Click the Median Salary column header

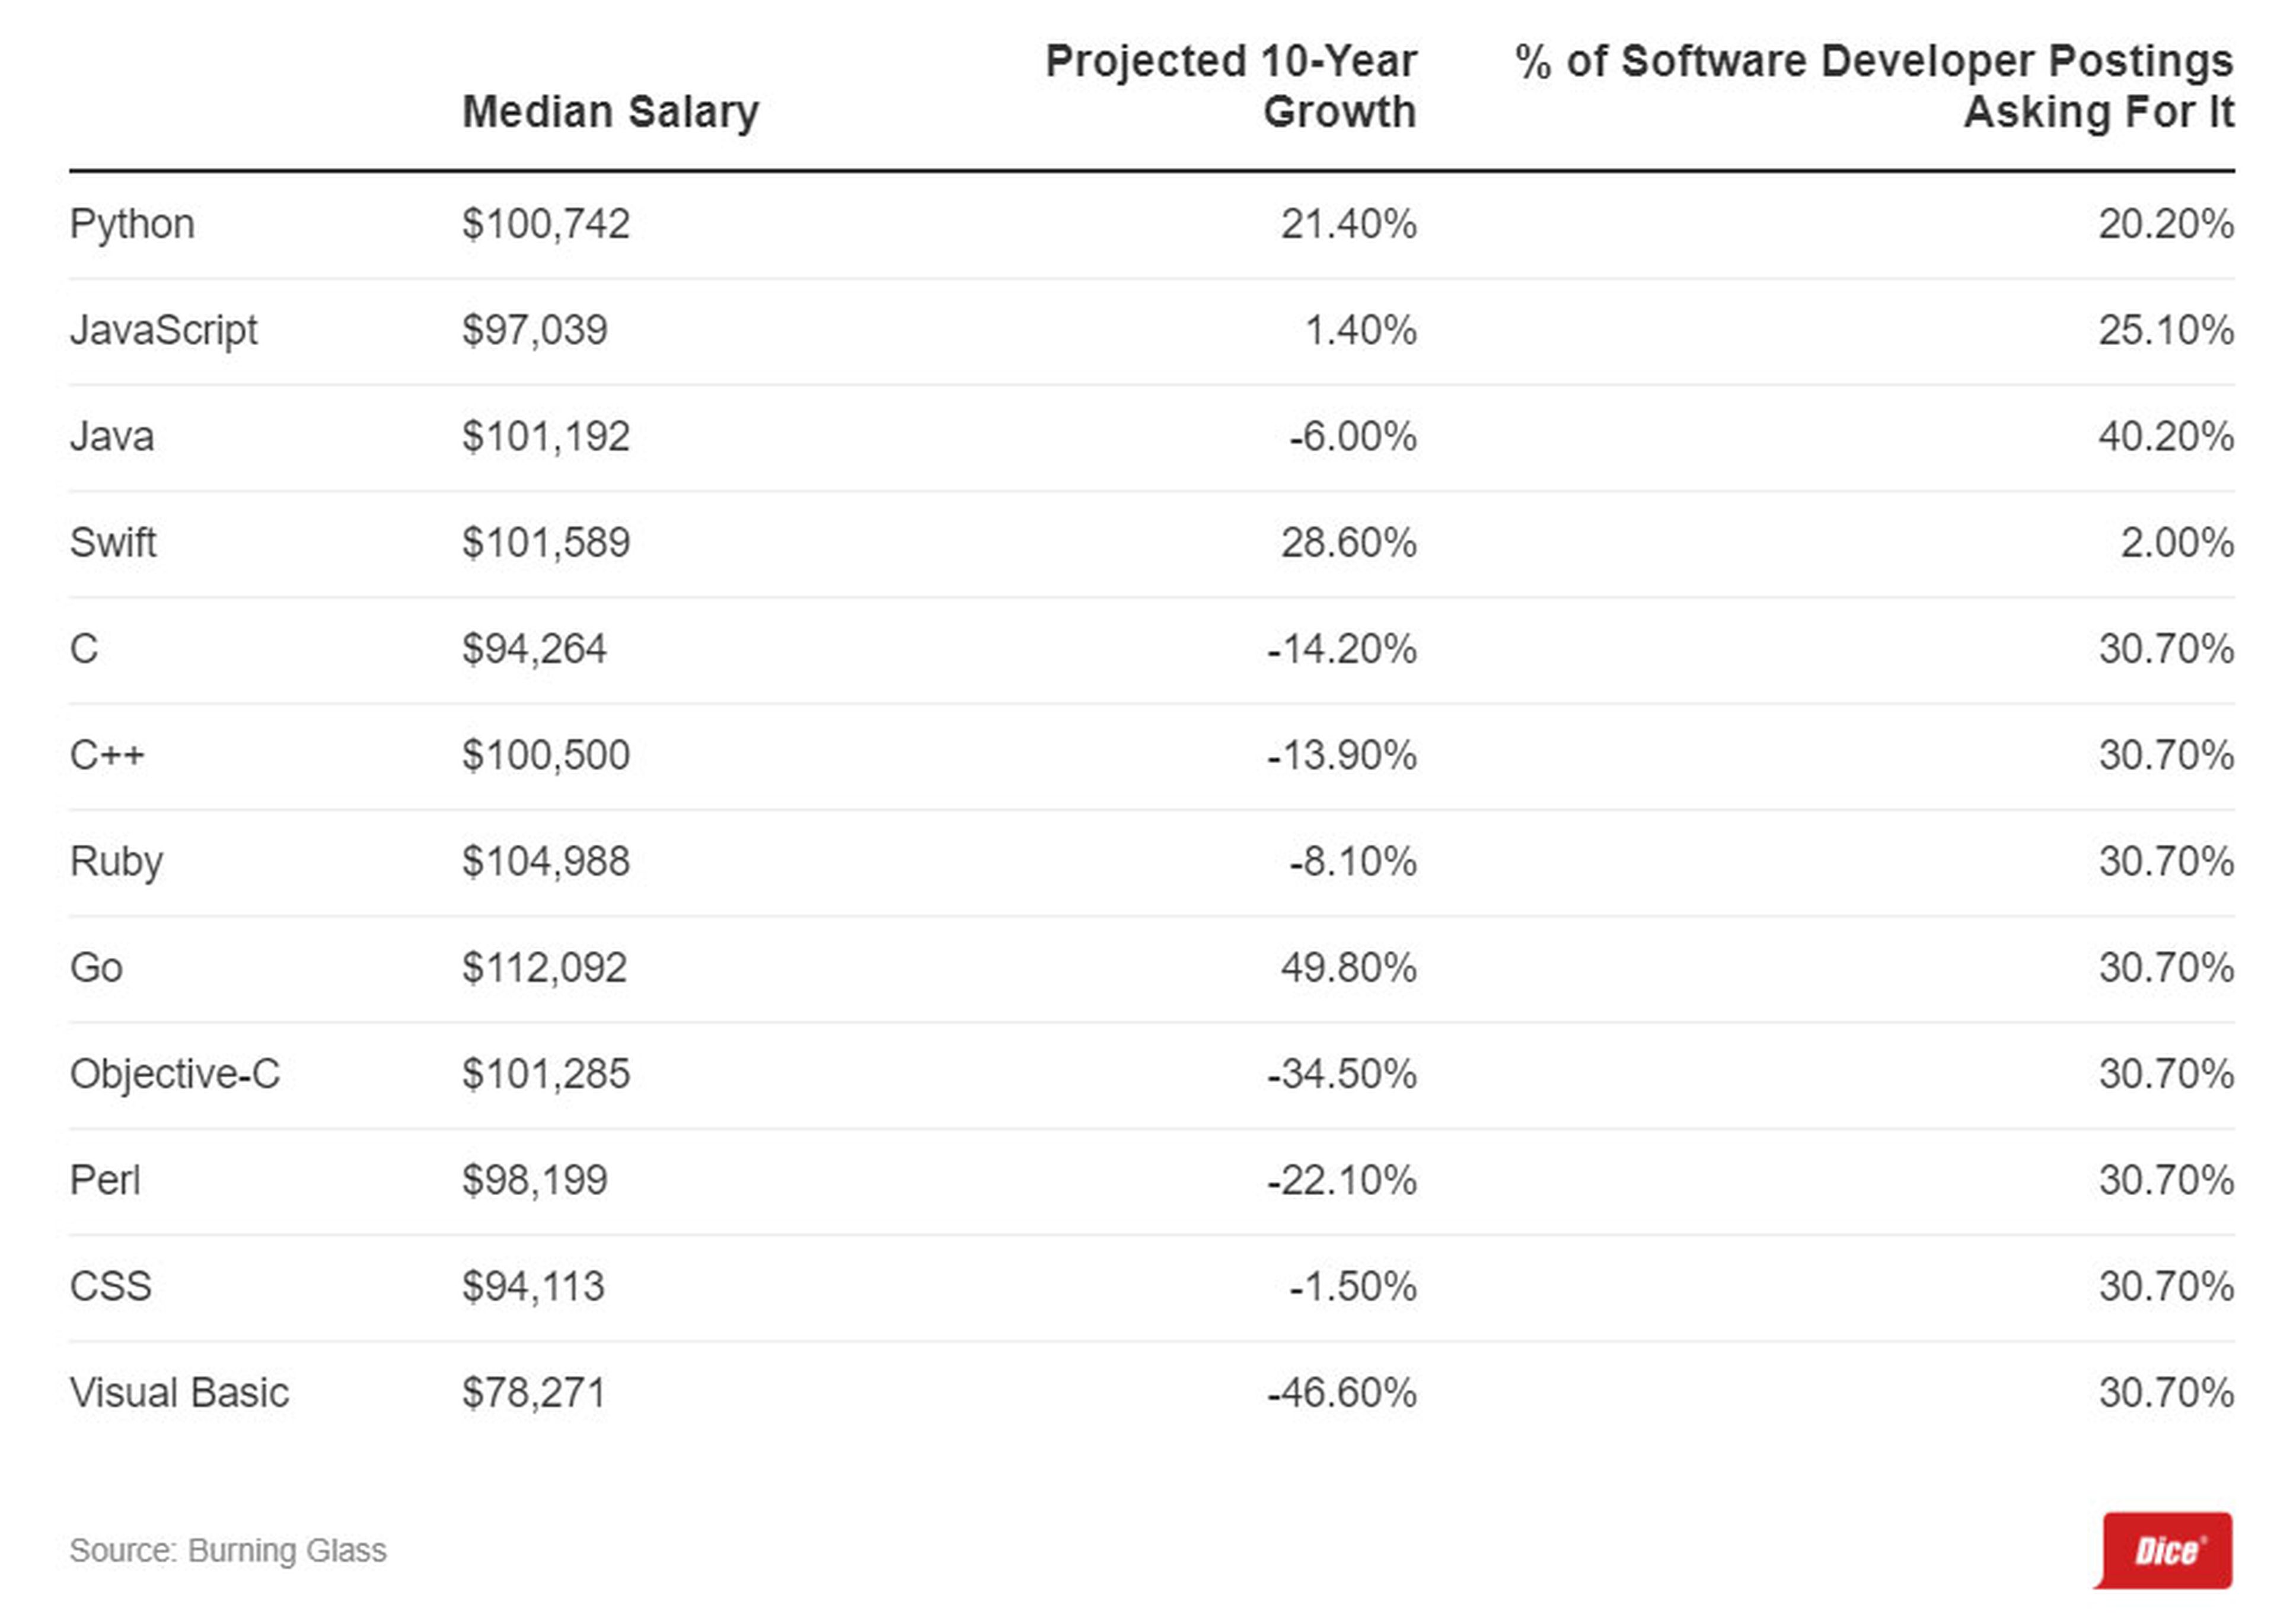tap(610, 111)
